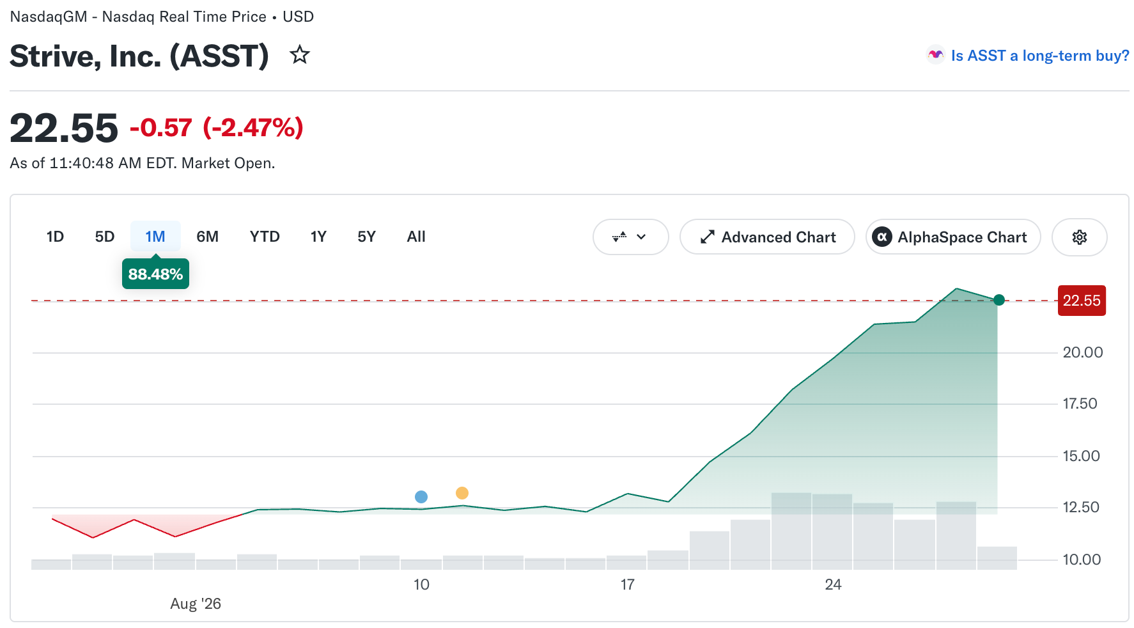1134x628 pixels.
Task: Click the -0.57 price change value
Action: coord(161,128)
